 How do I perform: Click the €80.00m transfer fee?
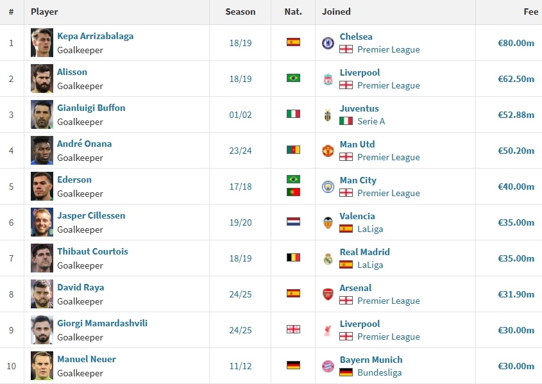coord(516,43)
